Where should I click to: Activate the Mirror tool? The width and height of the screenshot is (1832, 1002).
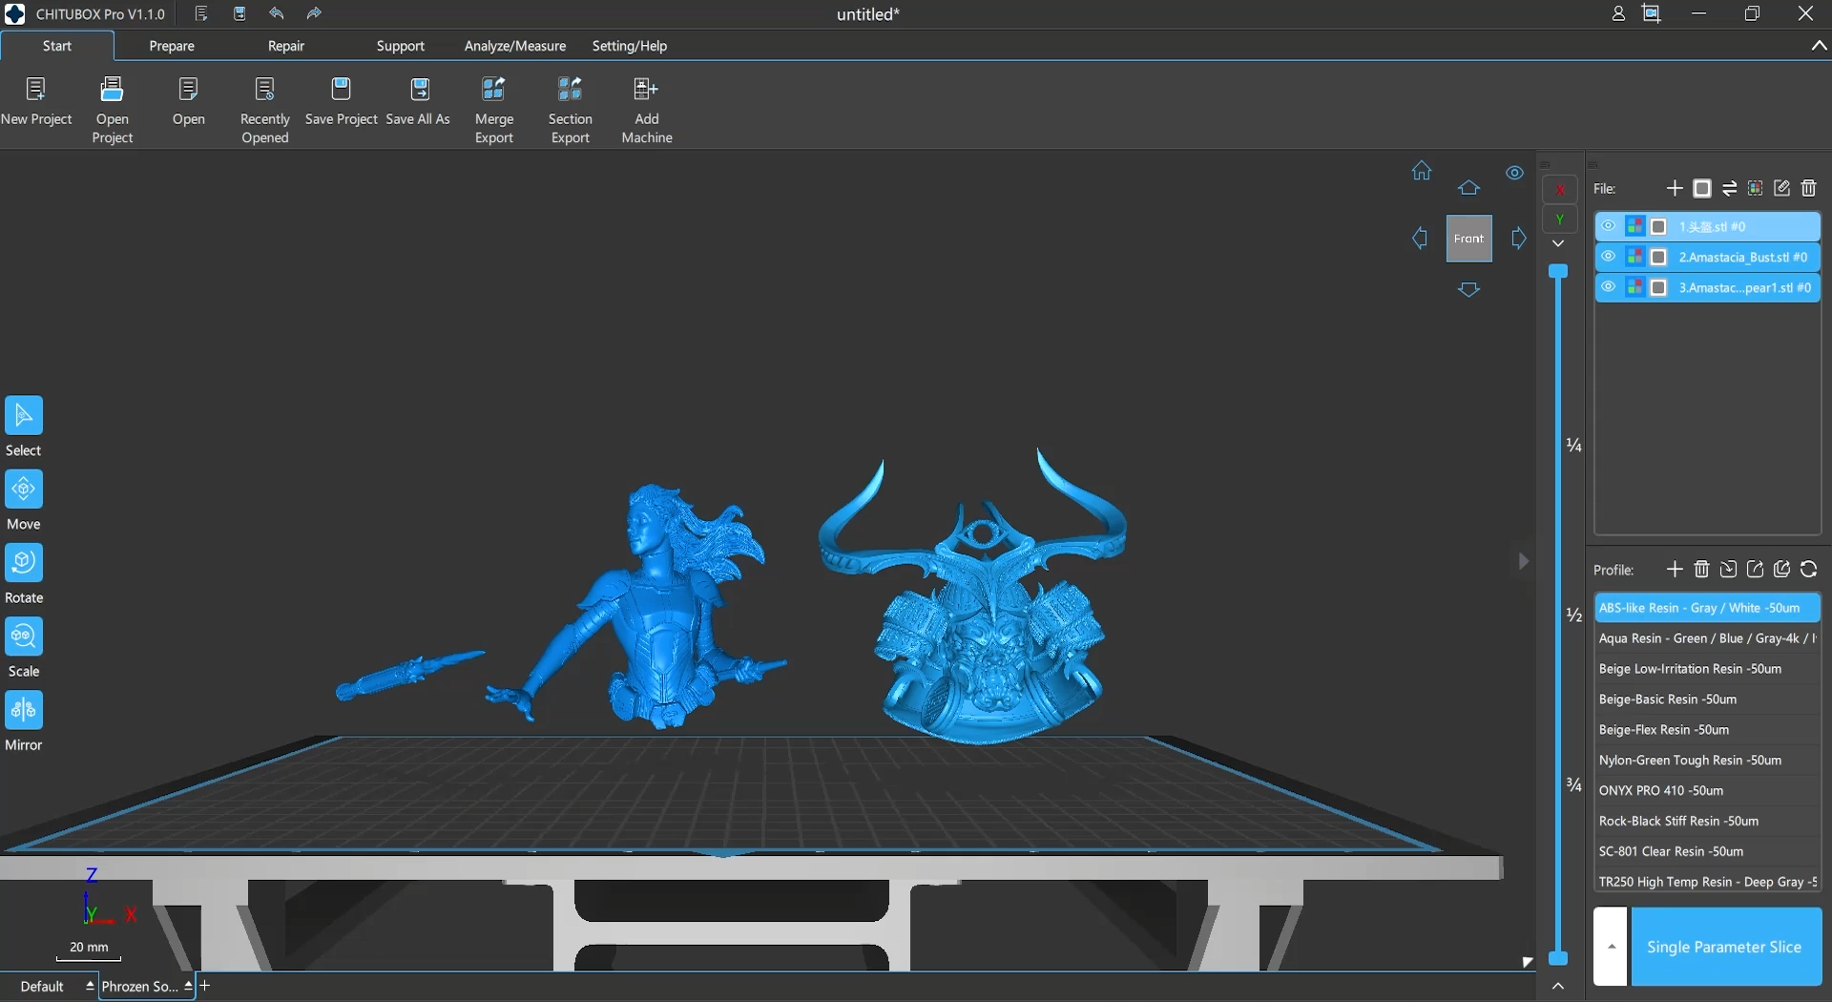pos(24,711)
